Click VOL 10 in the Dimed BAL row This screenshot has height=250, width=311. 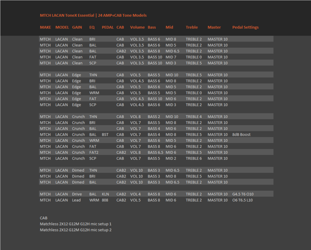coord(136,182)
